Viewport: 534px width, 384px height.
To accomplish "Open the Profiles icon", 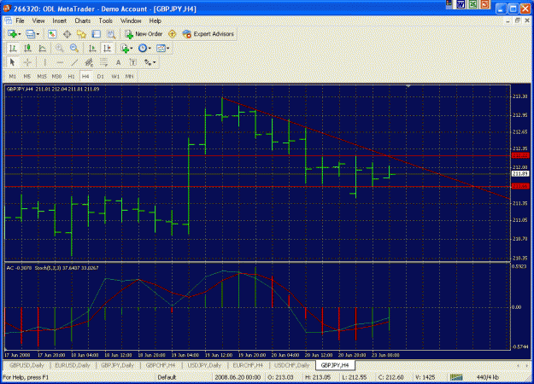I will coord(30,34).
